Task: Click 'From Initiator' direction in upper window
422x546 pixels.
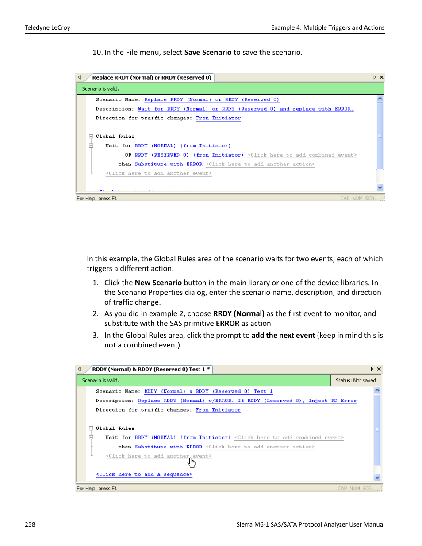Action: coord(219,118)
